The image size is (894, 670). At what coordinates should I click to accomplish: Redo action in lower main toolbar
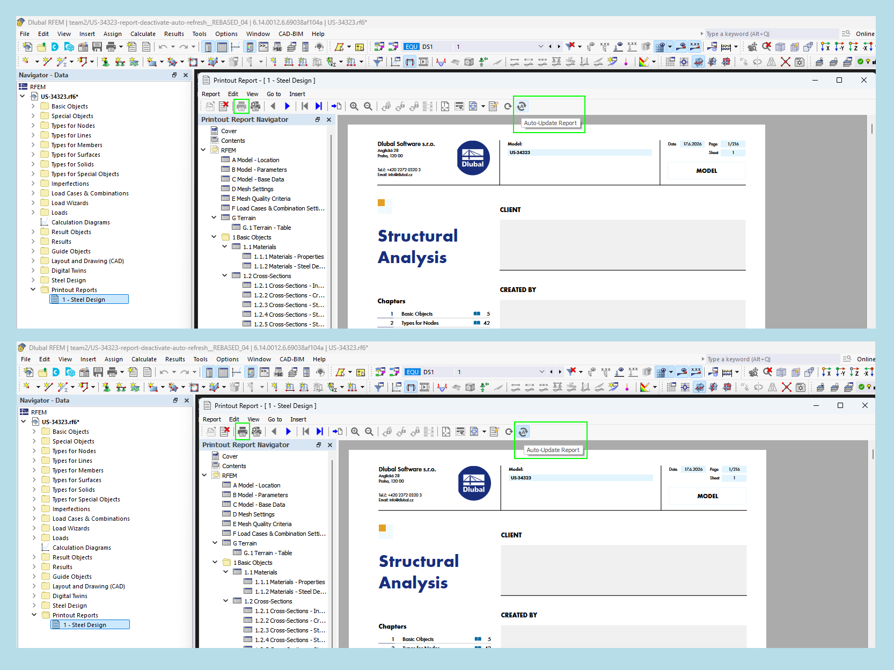coord(185,372)
